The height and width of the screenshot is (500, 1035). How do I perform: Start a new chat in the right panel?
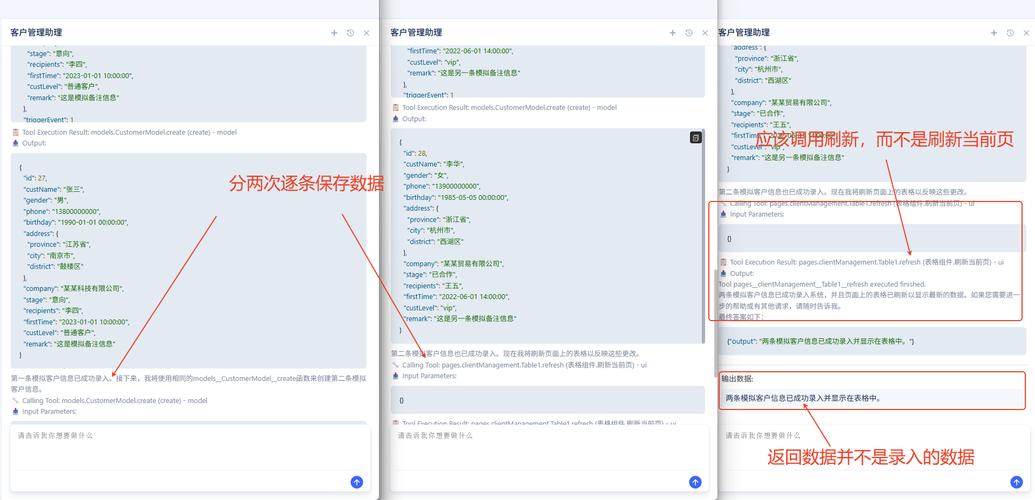(x=994, y=33)
